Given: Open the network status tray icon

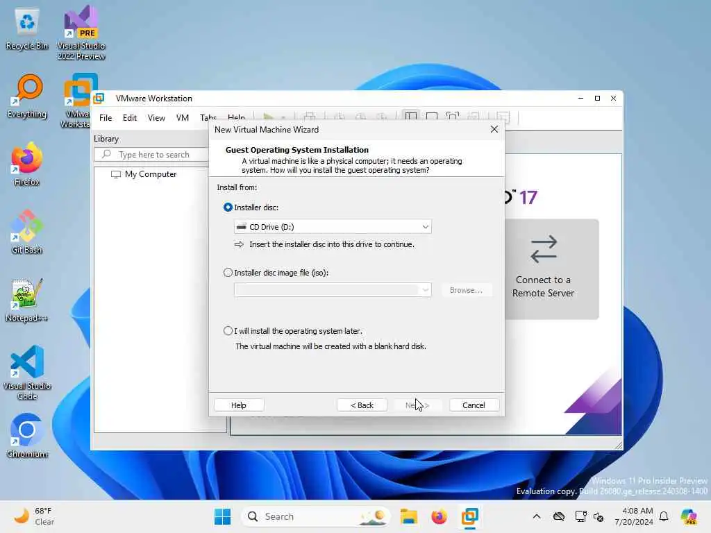Looking at the screenshot, I should (x=580, y=516).
